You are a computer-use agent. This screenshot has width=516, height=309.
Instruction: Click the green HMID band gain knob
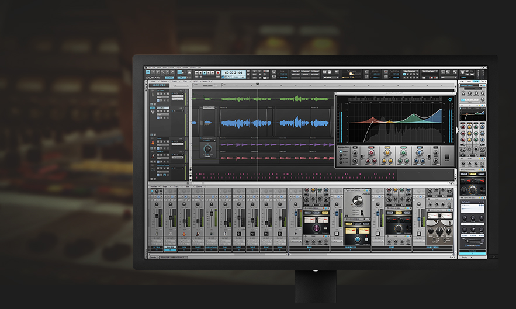coord(403,152)
